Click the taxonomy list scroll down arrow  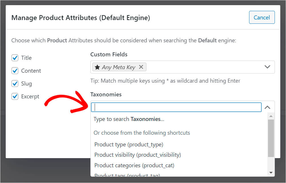click(x=271, y=172)
